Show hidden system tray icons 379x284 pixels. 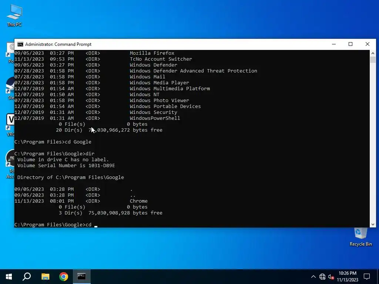tap(313, 277)
